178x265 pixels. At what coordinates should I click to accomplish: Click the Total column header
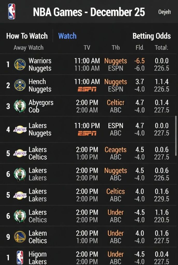161,48
